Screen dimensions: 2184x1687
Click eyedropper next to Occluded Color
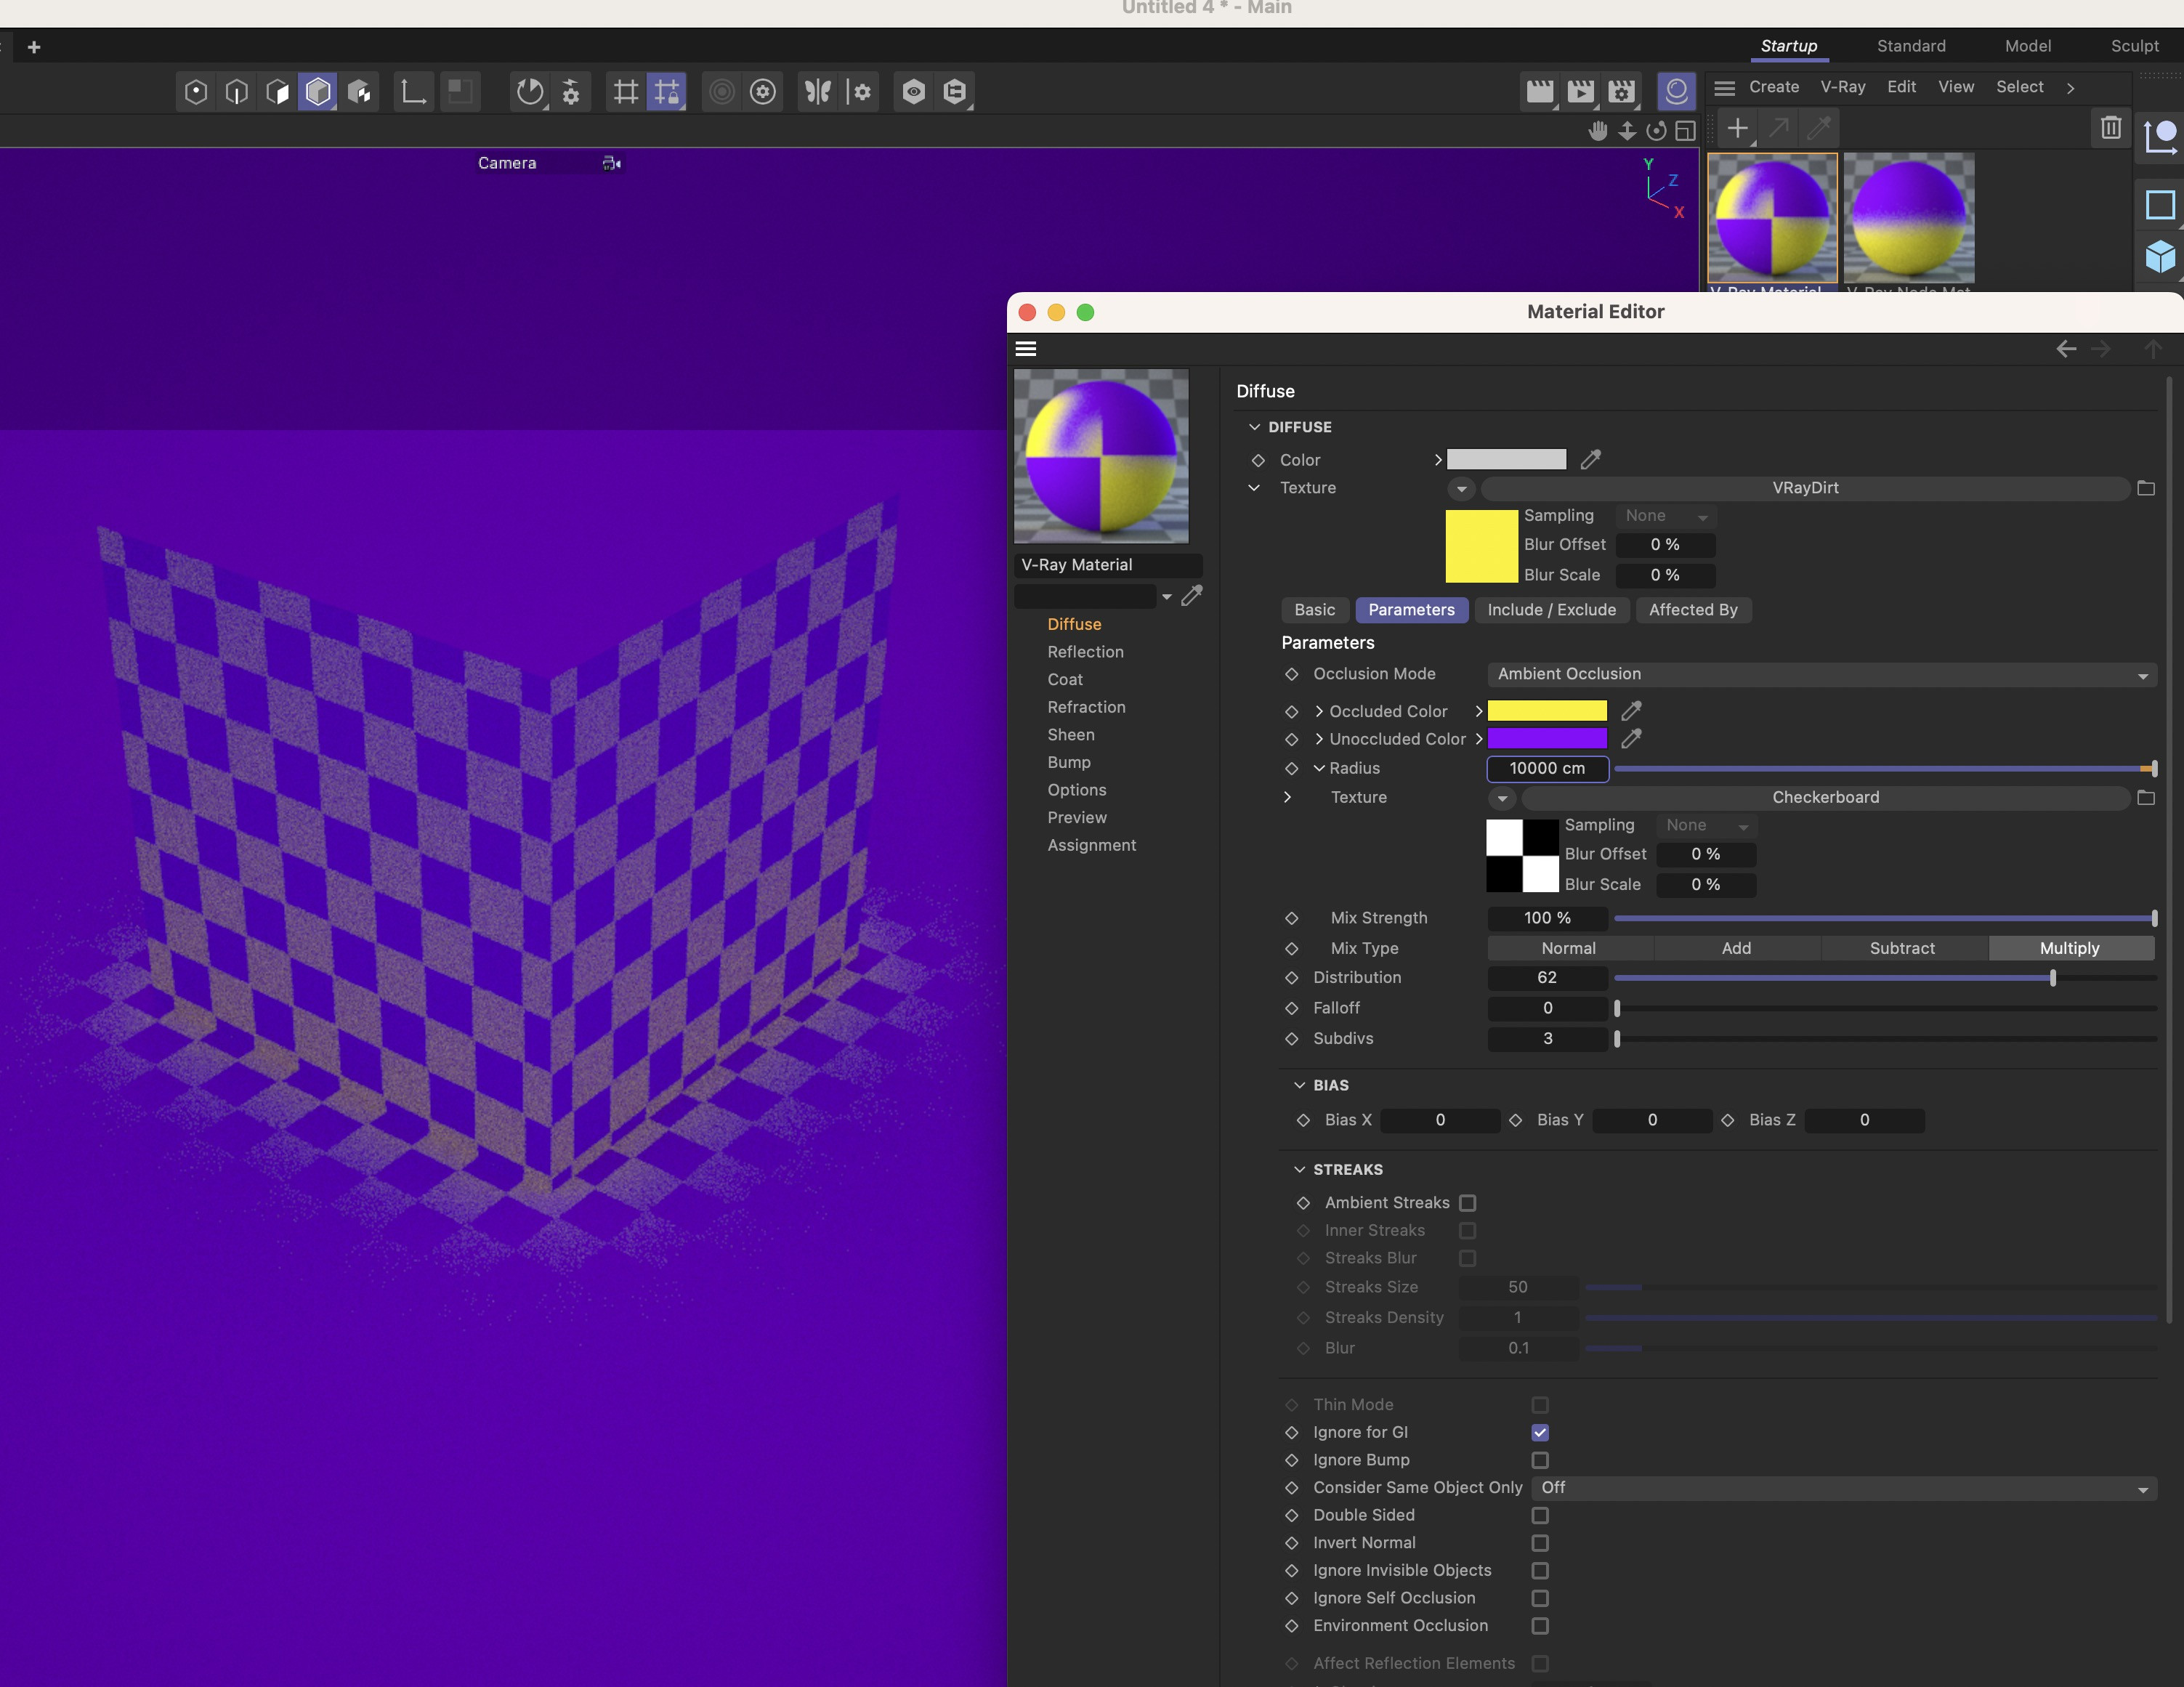pyautogui.click(x=1632, y=711)
